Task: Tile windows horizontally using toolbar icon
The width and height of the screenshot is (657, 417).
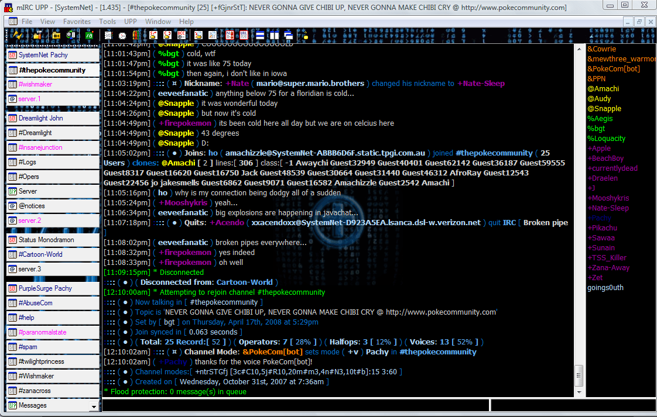Action: [260, 36]
